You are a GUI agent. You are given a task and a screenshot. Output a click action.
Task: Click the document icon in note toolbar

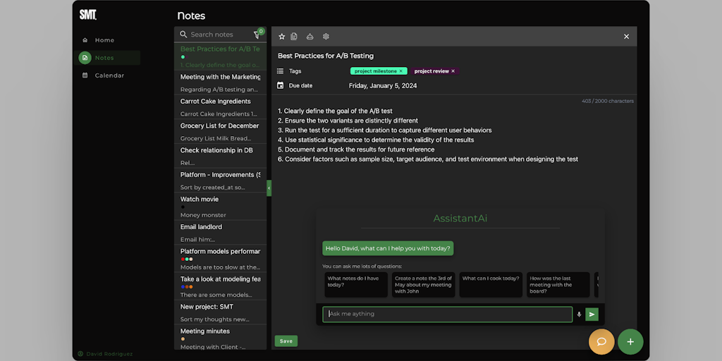pos(294,37)
